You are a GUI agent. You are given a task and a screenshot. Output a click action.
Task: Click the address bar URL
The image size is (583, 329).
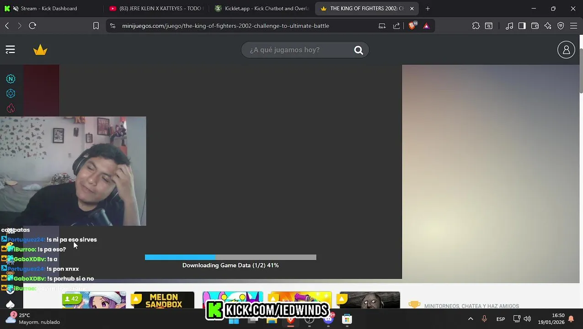(x=225, y=26)
